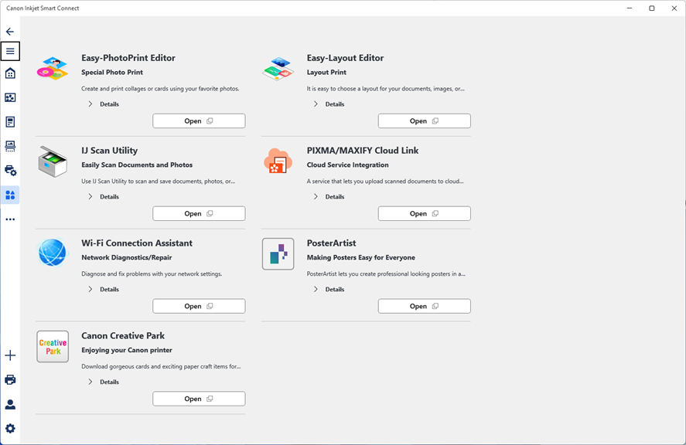The height and width of the screenshot is (445, 686).
Task: Open the printer settings sidebar icon
Action: coord(10,171)
